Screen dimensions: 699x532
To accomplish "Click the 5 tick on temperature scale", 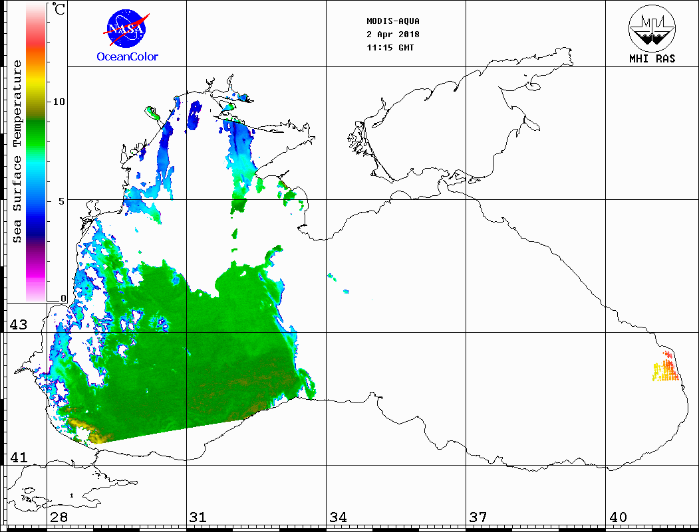I will 61,201.
